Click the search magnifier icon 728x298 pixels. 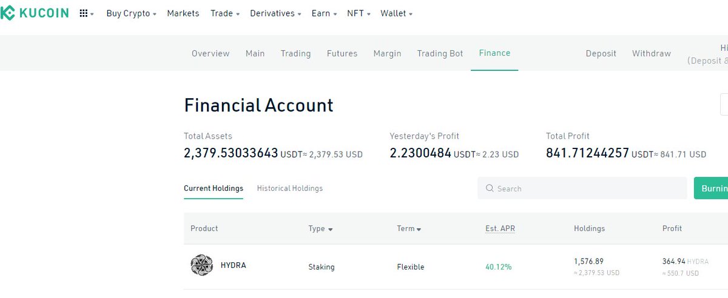click(490, 188)
